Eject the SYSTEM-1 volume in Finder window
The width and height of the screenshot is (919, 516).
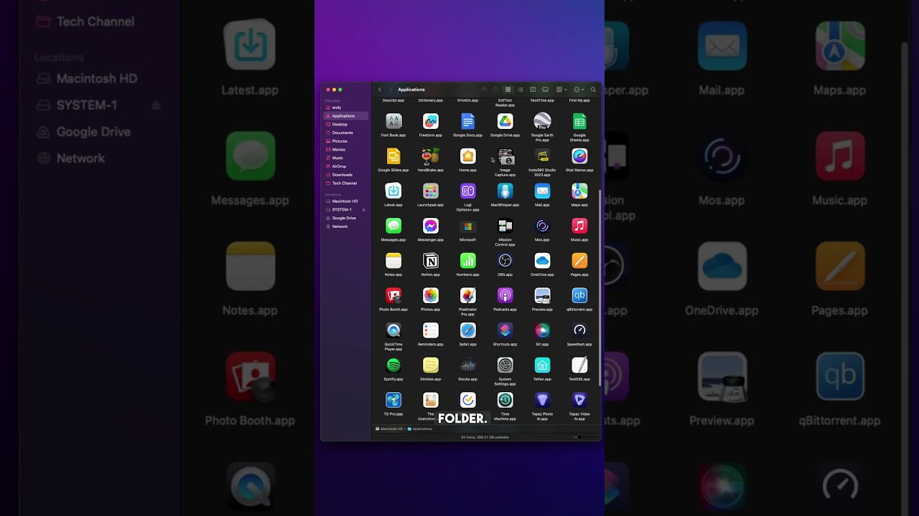coord(363,210)
